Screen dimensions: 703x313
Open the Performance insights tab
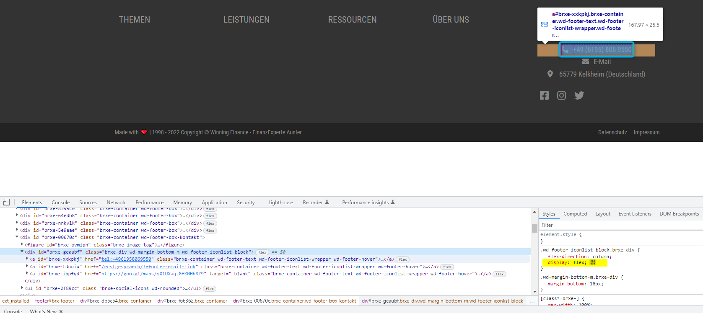coord(368,203)
